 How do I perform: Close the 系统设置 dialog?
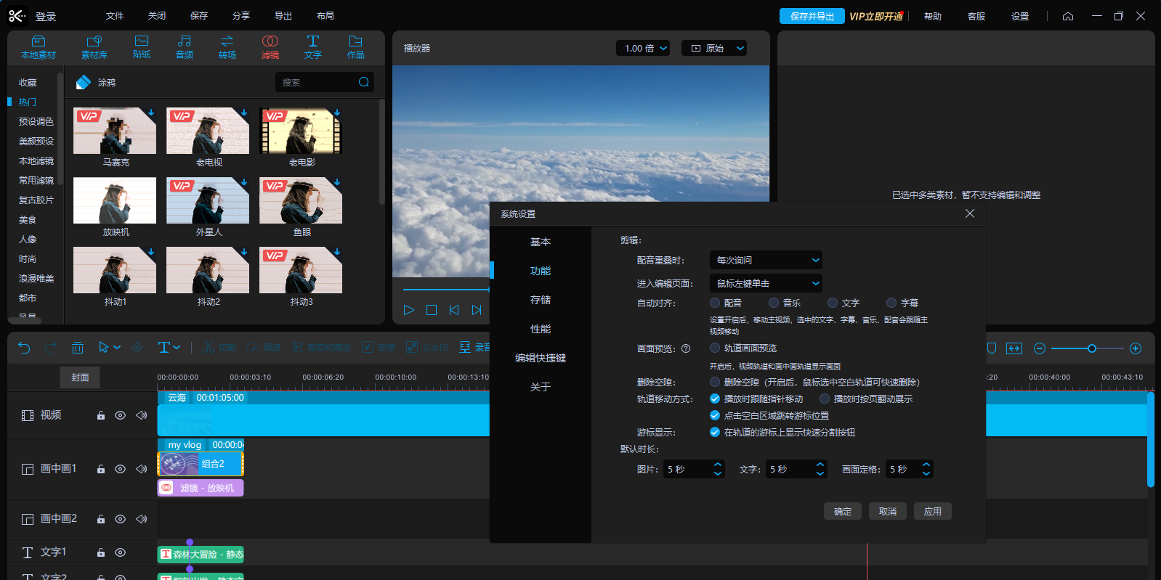970,213
